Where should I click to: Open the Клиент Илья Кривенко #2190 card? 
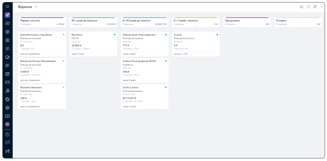point(145,71)
